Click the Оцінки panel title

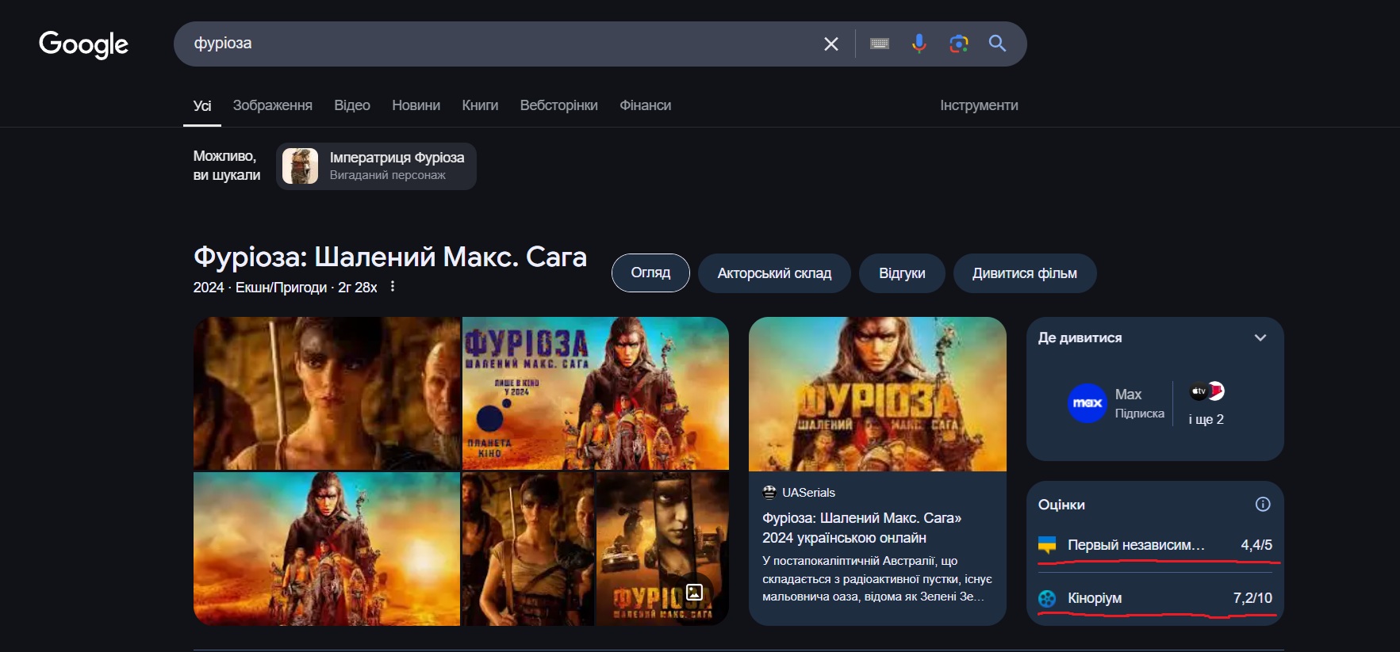[x=1061, y=505]
